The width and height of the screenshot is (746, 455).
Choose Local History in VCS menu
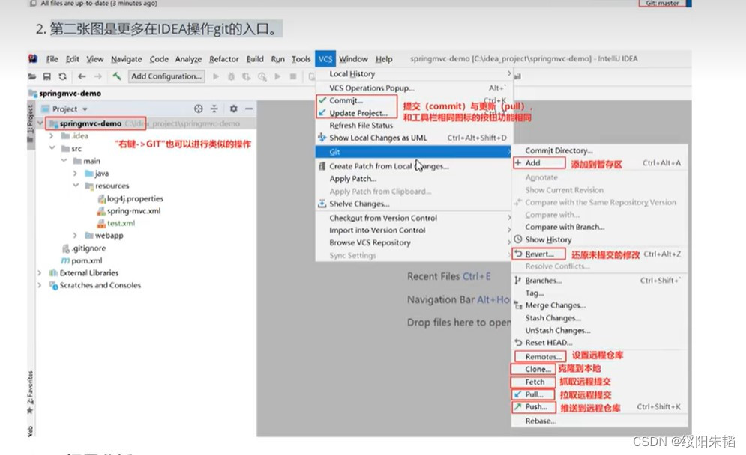[x=414, y=74]
